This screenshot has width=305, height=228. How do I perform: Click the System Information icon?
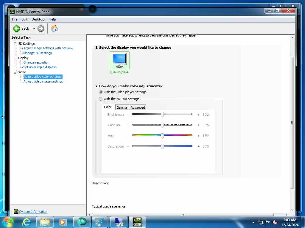point(16,211)
